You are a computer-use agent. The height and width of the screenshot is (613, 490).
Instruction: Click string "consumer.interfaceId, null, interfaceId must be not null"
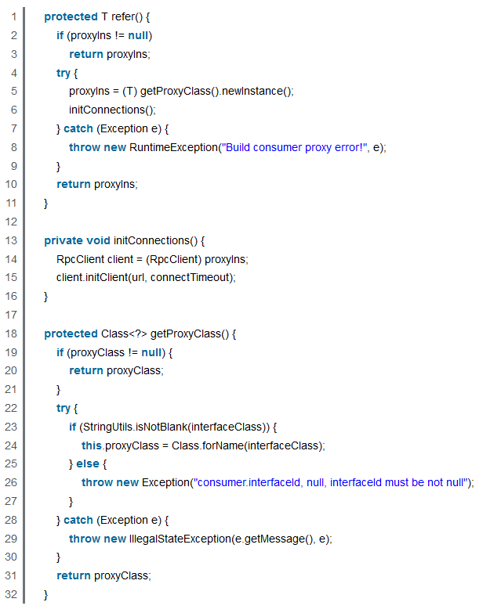331,482
